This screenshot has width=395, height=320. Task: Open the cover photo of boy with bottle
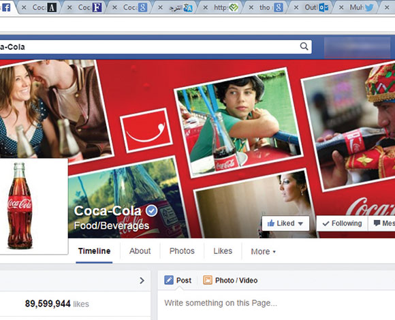(238, 123)
